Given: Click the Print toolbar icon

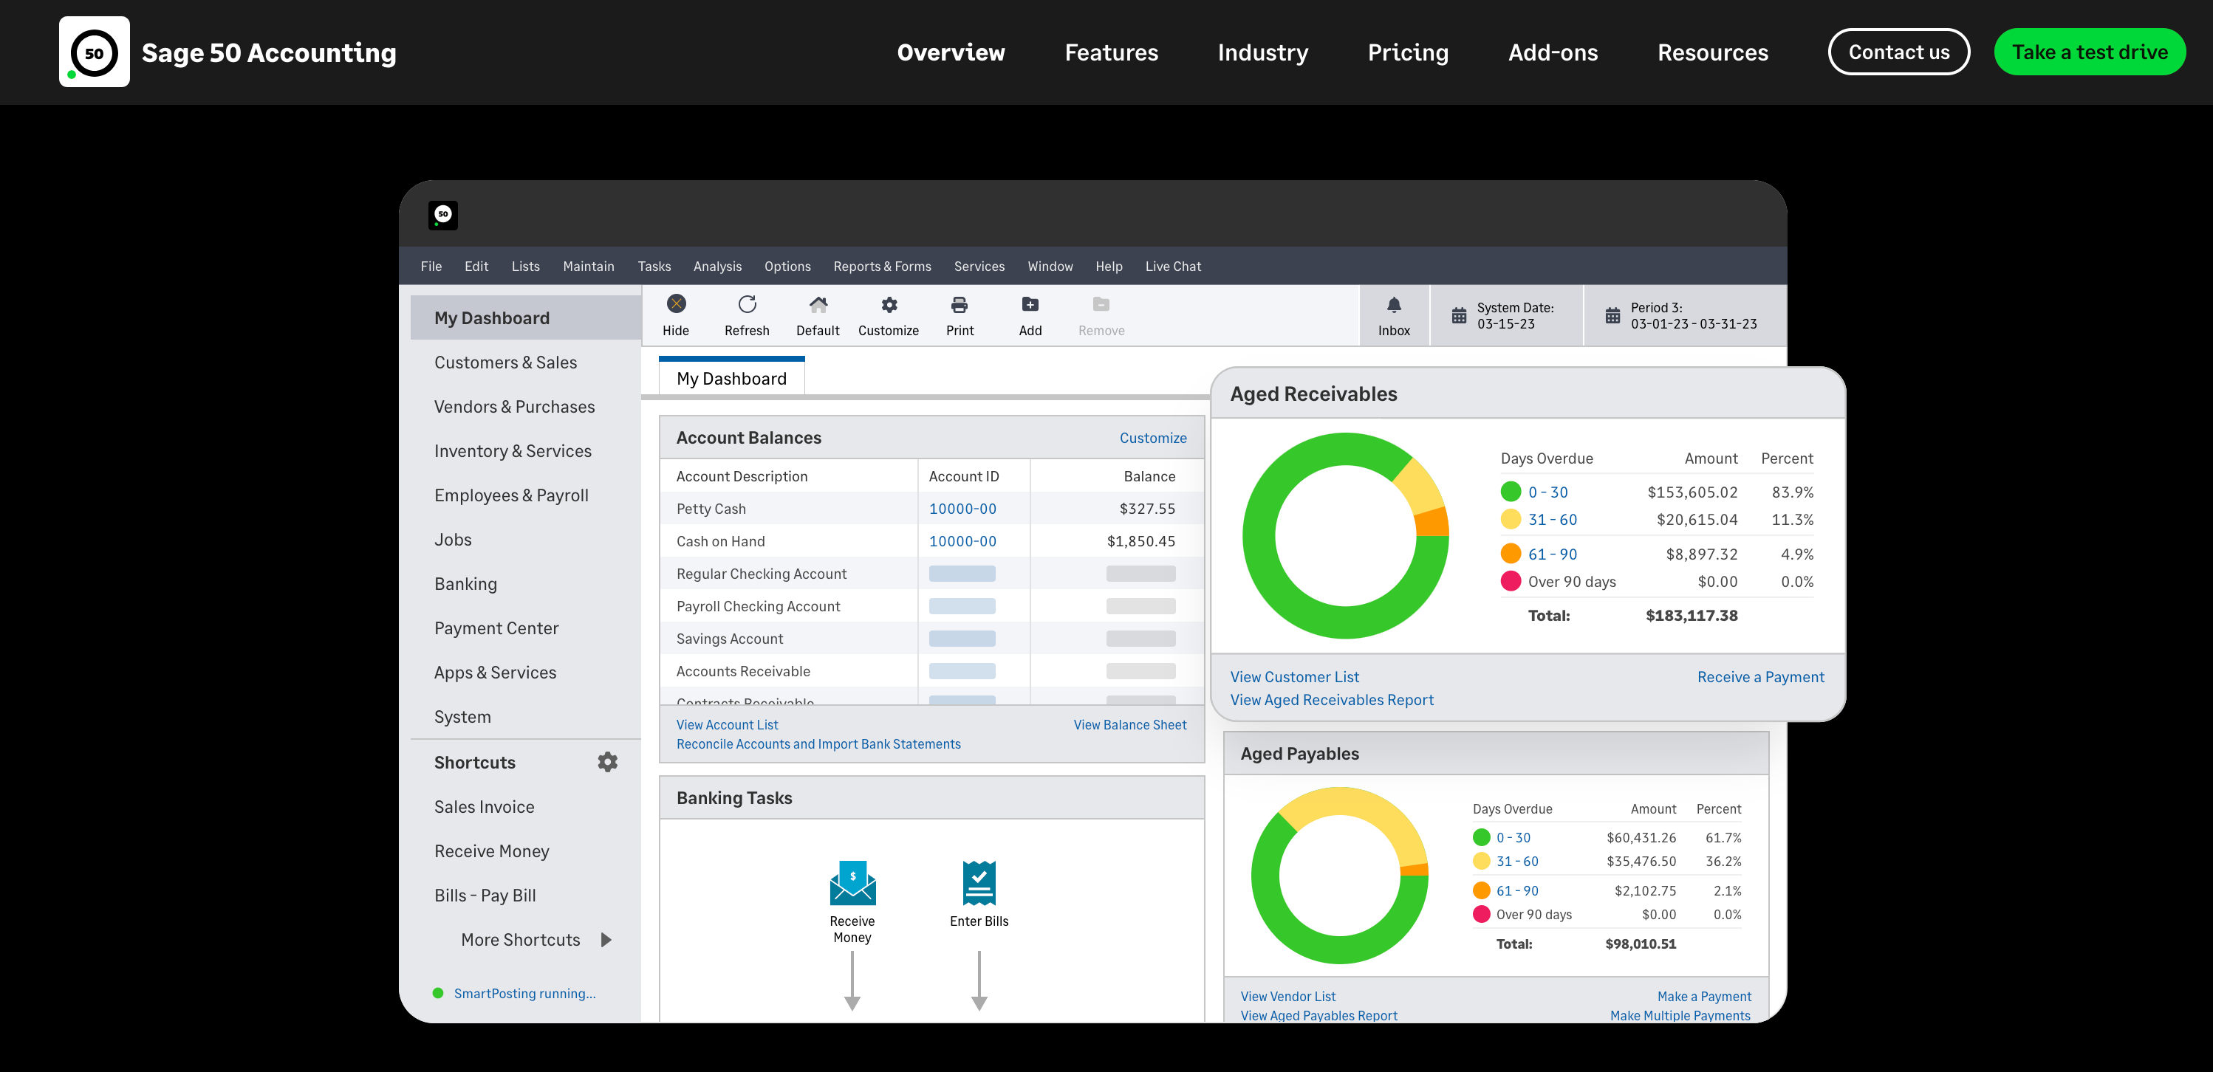Looking at the screenshot, I should click(x=960, y=304).
